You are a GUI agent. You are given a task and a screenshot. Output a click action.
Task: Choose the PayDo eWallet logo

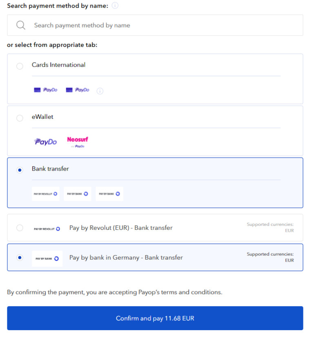pos(46,142)
